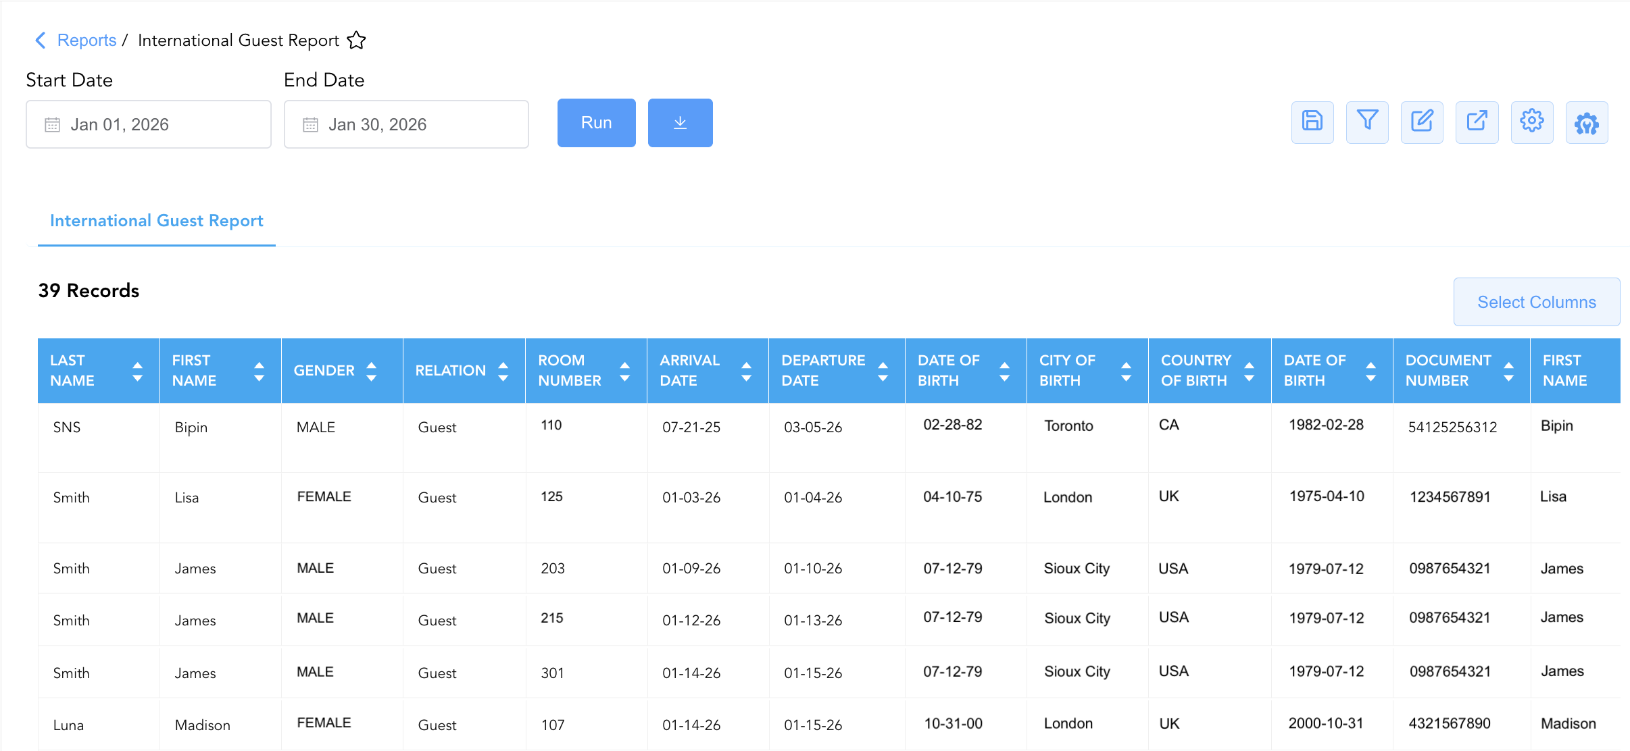The width and height of the screenshot is (1630, 751).
Task: Click the Run button
Action: click(x=596, y=123)
